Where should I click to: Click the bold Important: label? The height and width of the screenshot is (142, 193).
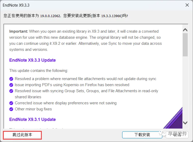19,31
